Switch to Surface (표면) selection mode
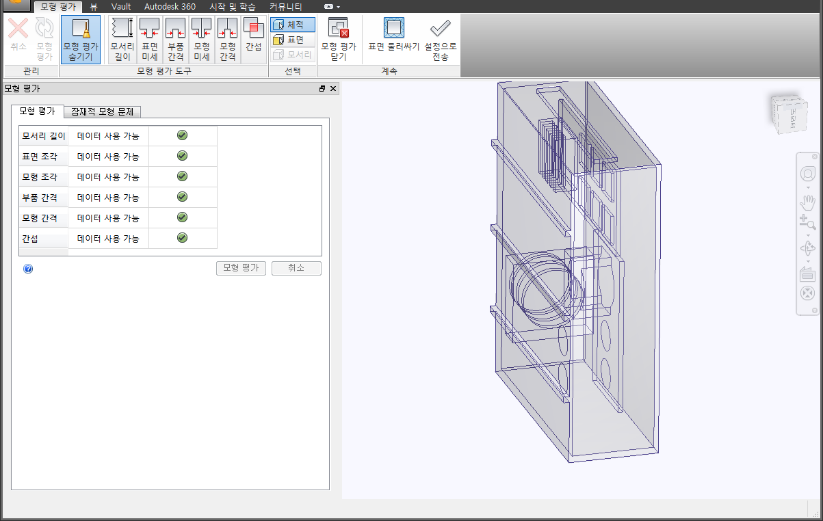This screenshot has height=521, width=823. (x=293, y=40)
